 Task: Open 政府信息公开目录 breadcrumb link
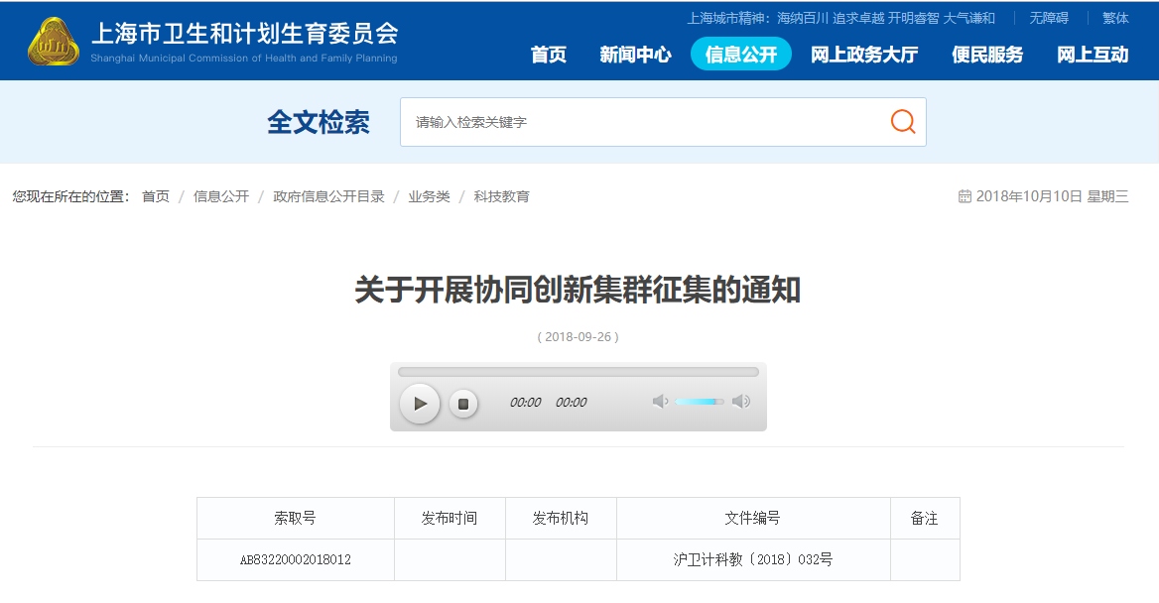[x=328, y=196]
